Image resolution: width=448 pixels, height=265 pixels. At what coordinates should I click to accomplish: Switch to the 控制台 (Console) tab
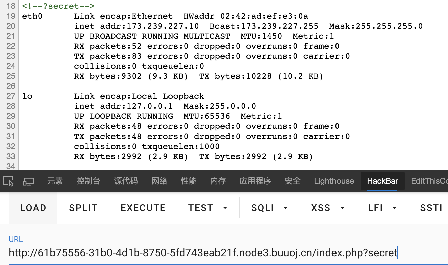(88, 181)
